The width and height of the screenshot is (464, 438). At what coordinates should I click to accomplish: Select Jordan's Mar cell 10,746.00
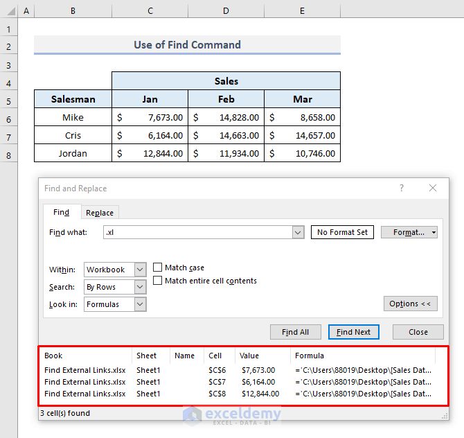pyautogui.click(x=302, y=153)
